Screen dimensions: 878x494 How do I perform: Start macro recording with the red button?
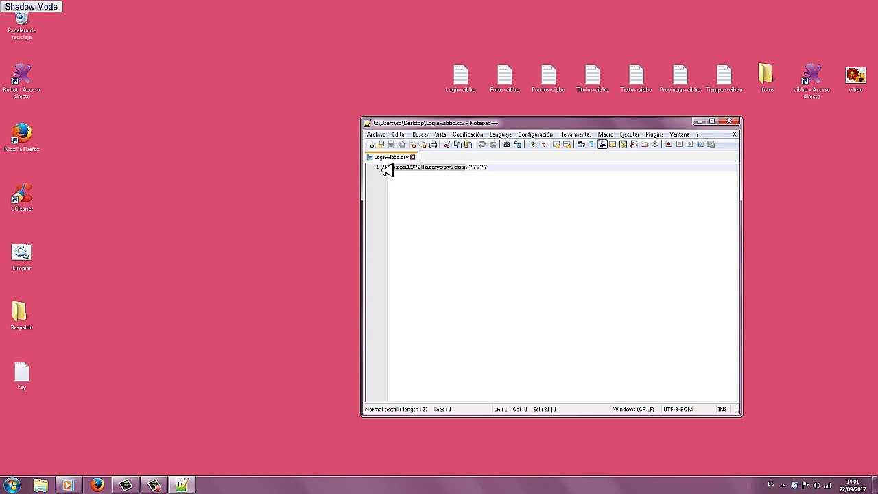[669, 144]
